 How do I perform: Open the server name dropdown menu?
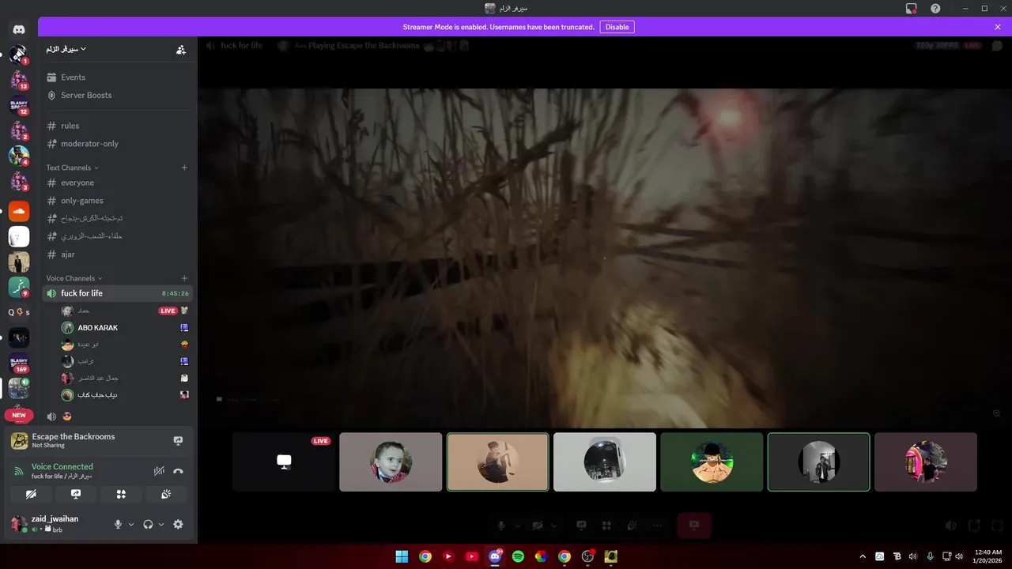click(x=66, y=49)
